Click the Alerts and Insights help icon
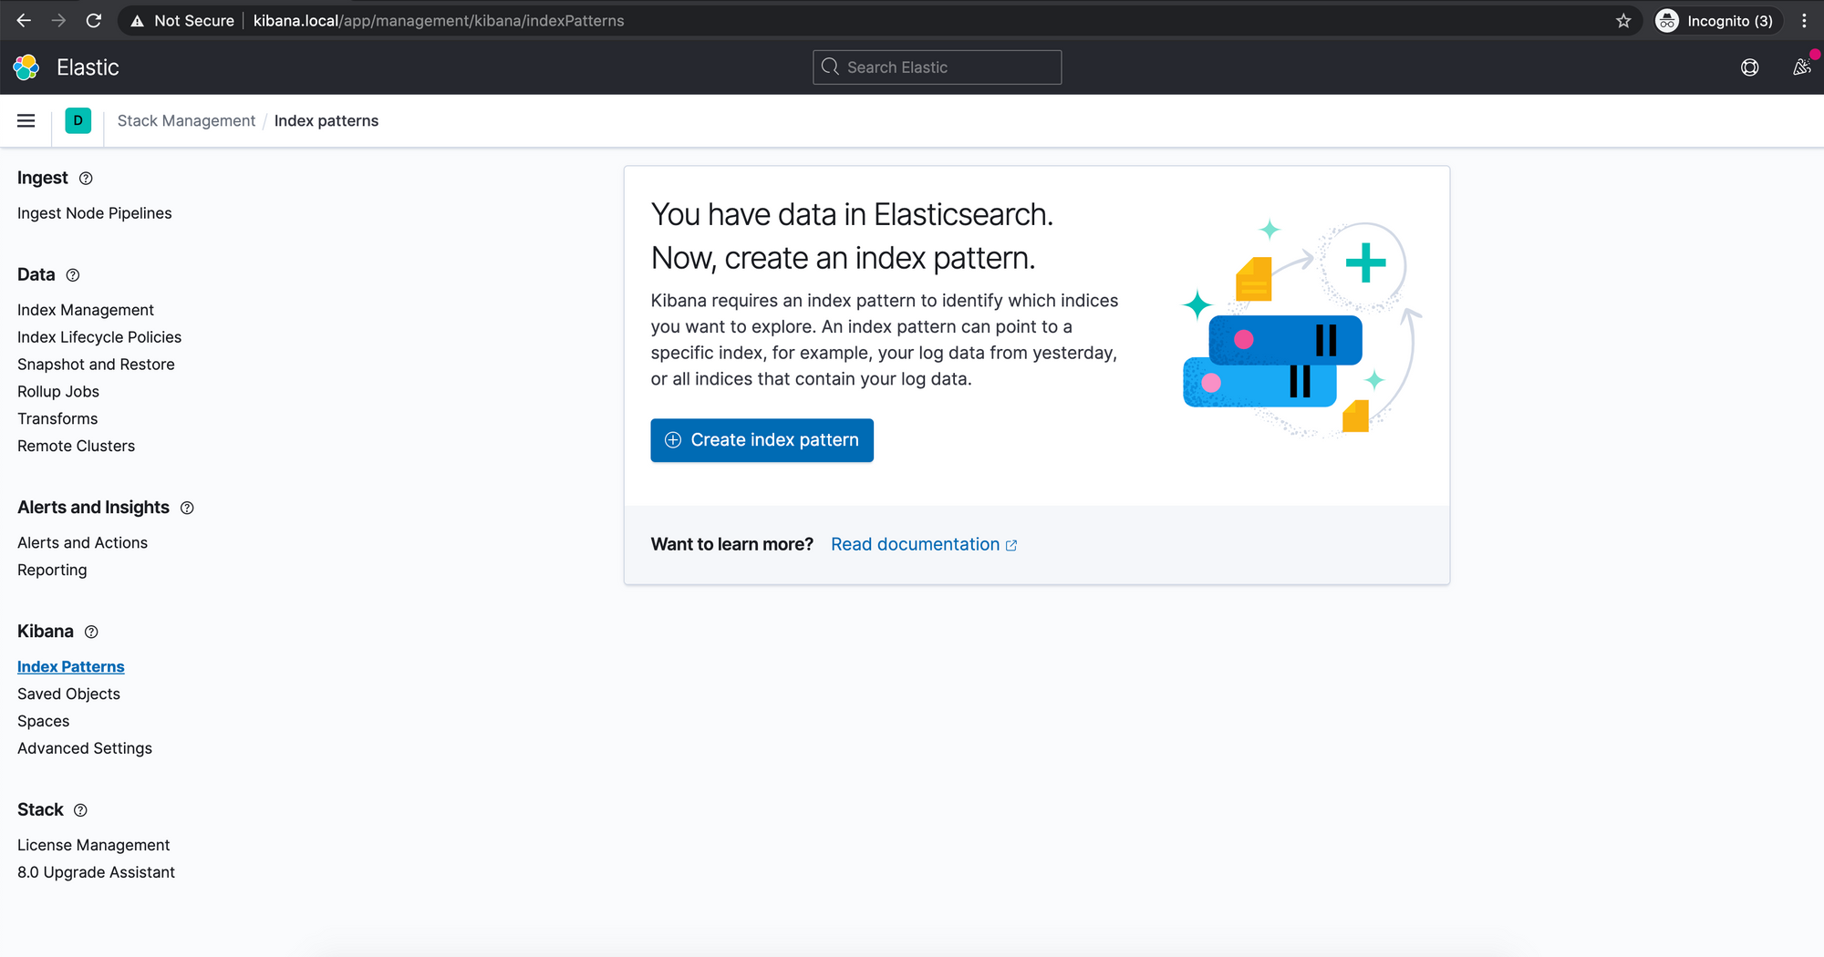Screen dimensions: 1824x957 pos(187,508)
